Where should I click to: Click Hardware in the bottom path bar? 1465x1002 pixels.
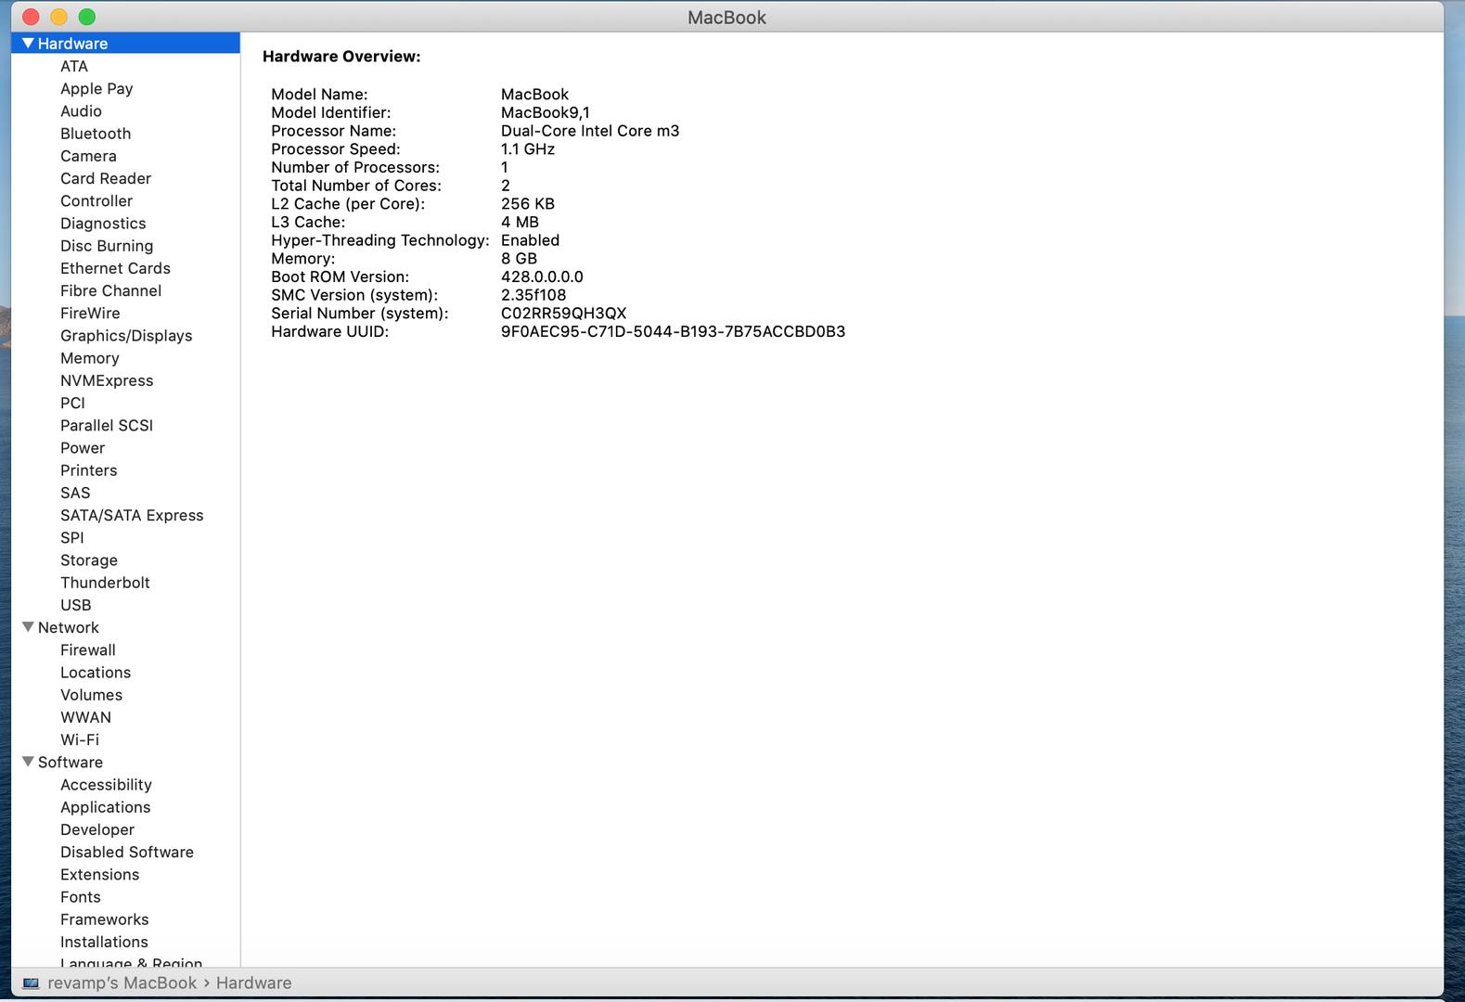[253, 983]
